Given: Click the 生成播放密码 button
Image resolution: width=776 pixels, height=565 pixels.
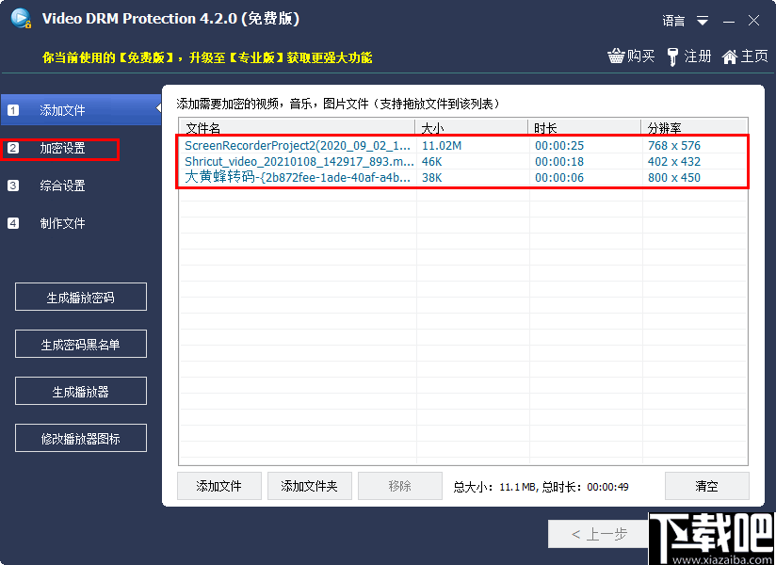Looking at the screenshot, I should tap(81, 297).
